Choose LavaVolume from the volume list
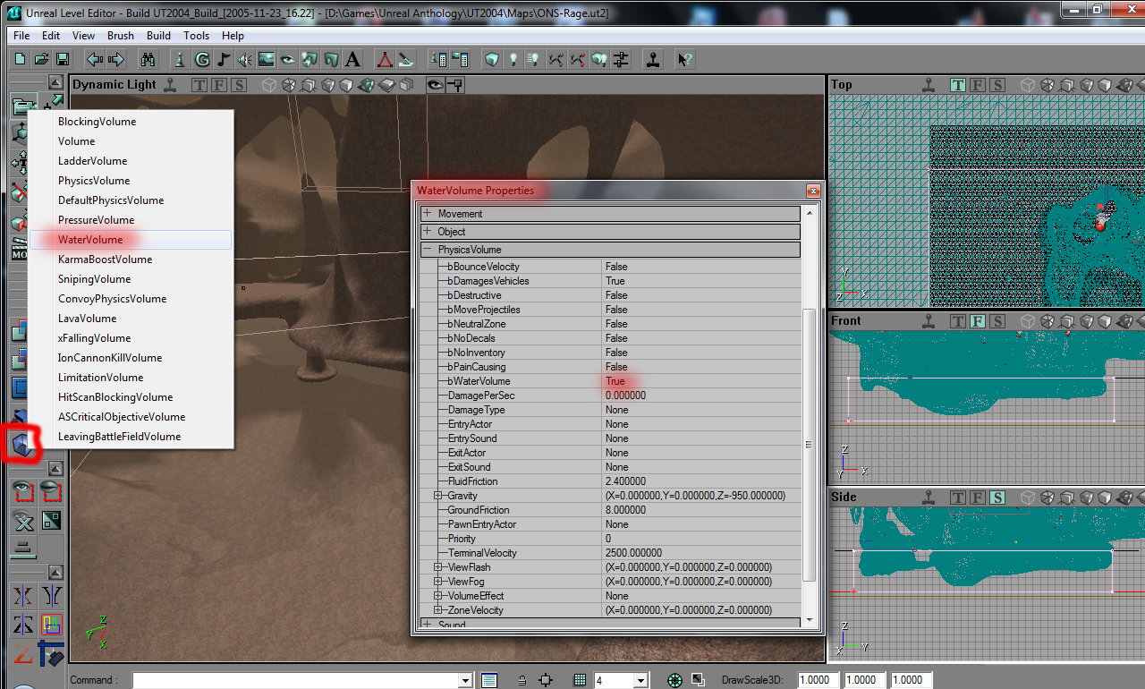Screen dimensions: 1145x689 (x=87, y=319)
